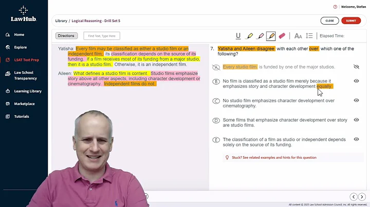Click the Tutorials icon
The height and width of the screenshot is (207, 370).
8,116
